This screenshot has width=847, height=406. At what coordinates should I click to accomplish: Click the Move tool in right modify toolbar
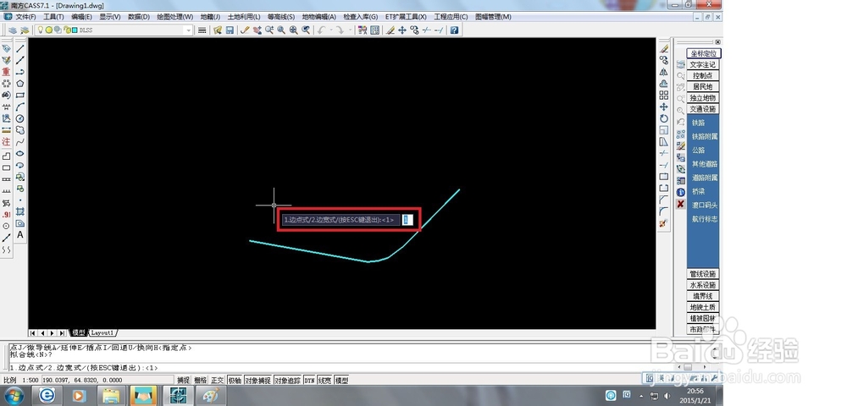(664, 107)
